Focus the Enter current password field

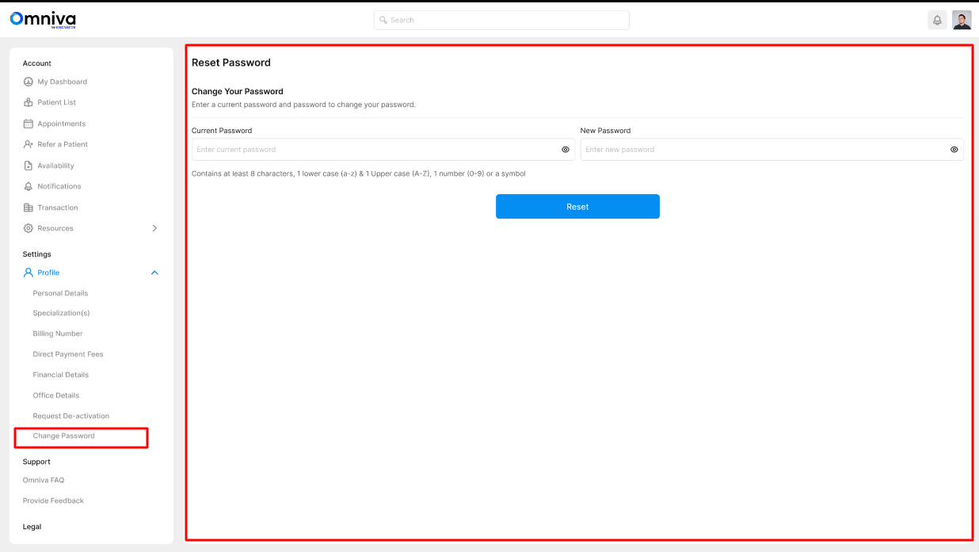pyautogui.click(x=372, y=150)
